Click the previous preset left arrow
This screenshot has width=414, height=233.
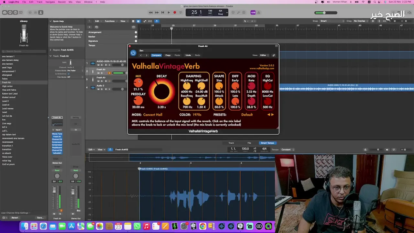point(268,115)
